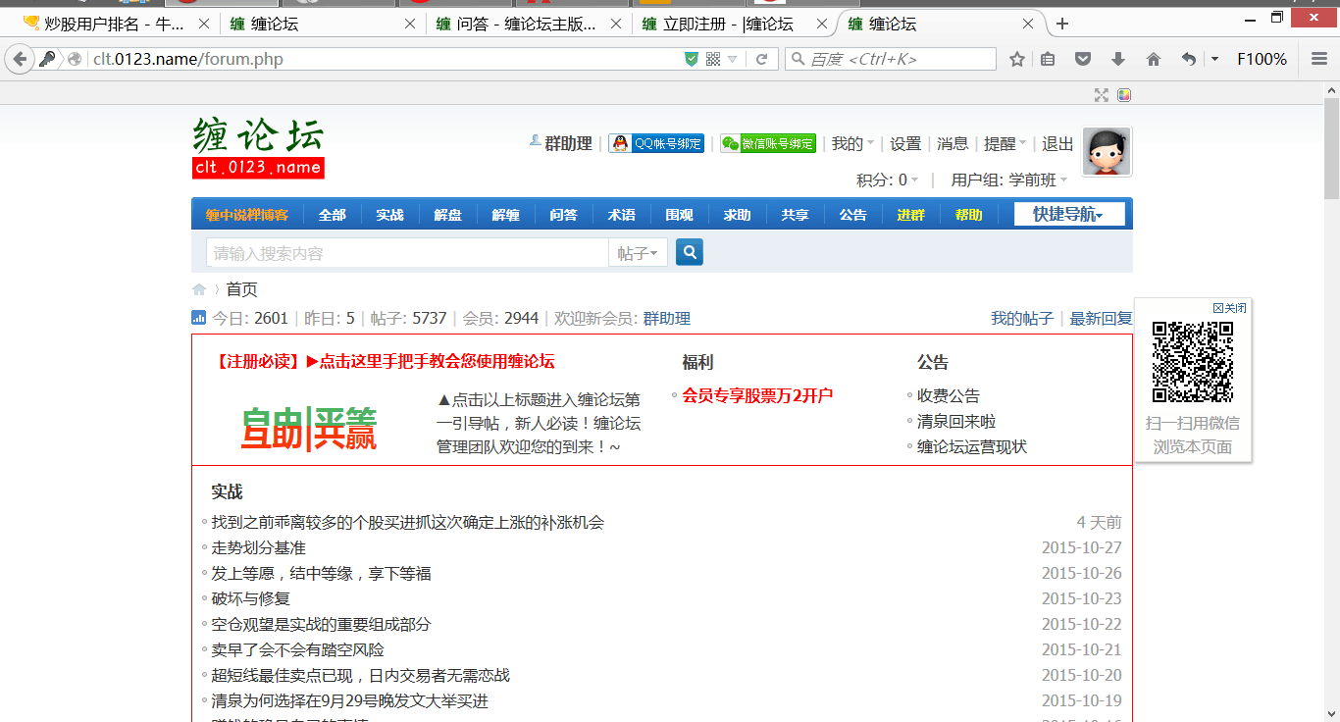Expand the 我的 dropdown menu
This screenshot has height=722, width=1340.
click(851, 143)
